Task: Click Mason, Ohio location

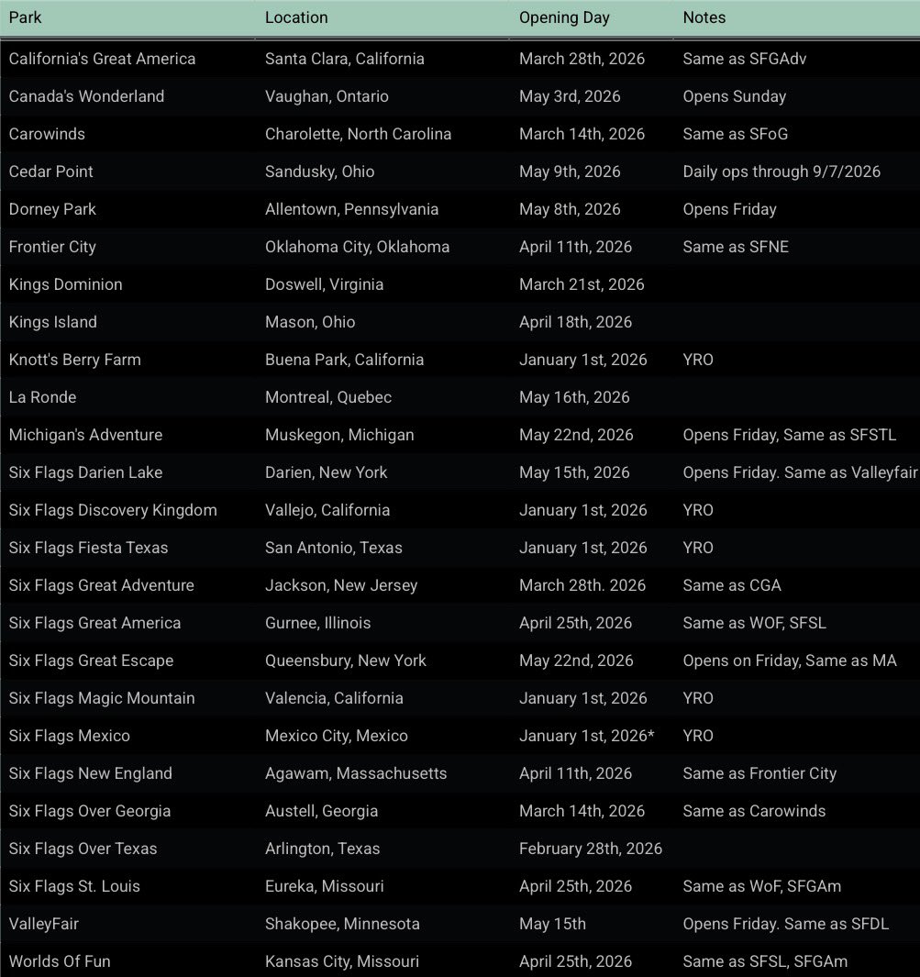Action: (x=310, y=321)
